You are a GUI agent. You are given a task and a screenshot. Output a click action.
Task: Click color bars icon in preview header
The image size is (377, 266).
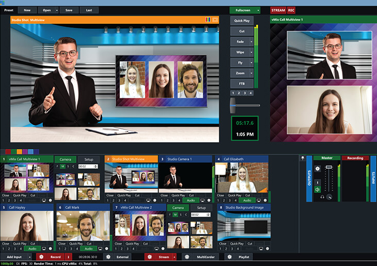[208, 20]
